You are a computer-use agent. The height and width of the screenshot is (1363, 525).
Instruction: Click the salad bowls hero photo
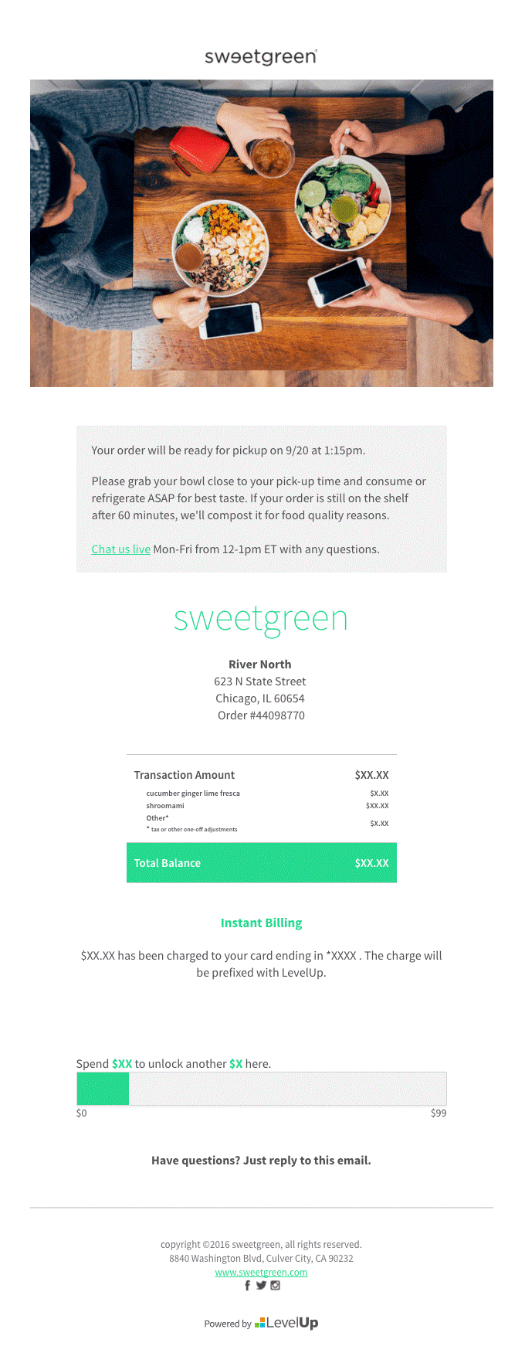coord(261,233)
